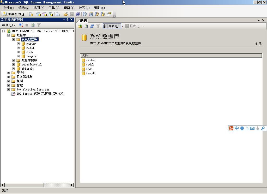Expand the Notification Services node
The height and width of the screenshot is (194, 267).
tap(8, 89)
